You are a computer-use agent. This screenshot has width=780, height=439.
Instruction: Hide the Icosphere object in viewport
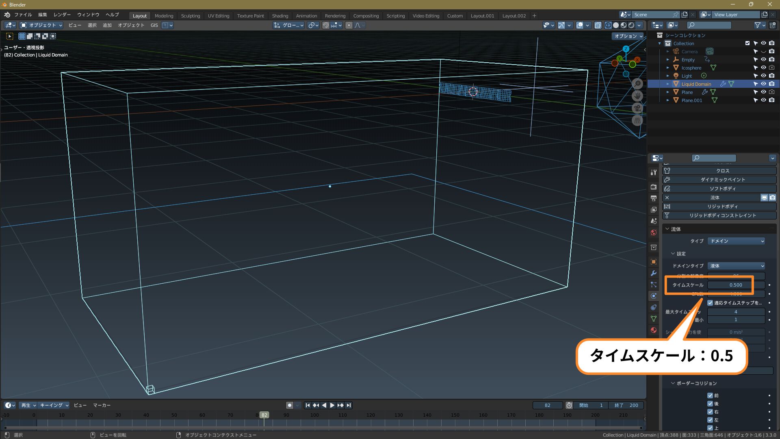tap(763, 68)
